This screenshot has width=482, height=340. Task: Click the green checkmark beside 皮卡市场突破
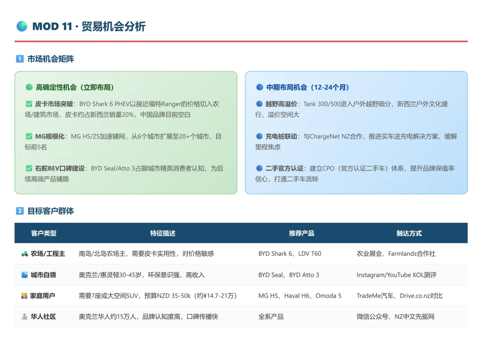[x=29, y=104]
